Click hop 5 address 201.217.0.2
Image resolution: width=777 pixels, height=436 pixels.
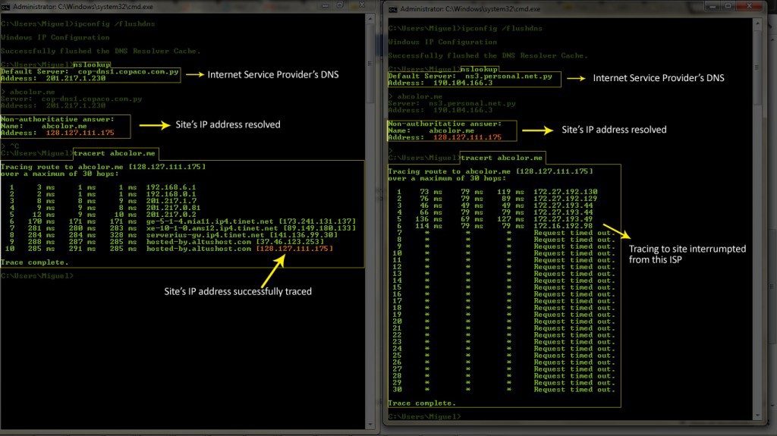click(x=171, y=215)
